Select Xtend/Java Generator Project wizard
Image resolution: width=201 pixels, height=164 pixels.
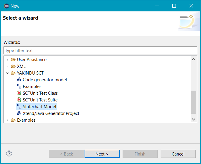coord(51,113)
